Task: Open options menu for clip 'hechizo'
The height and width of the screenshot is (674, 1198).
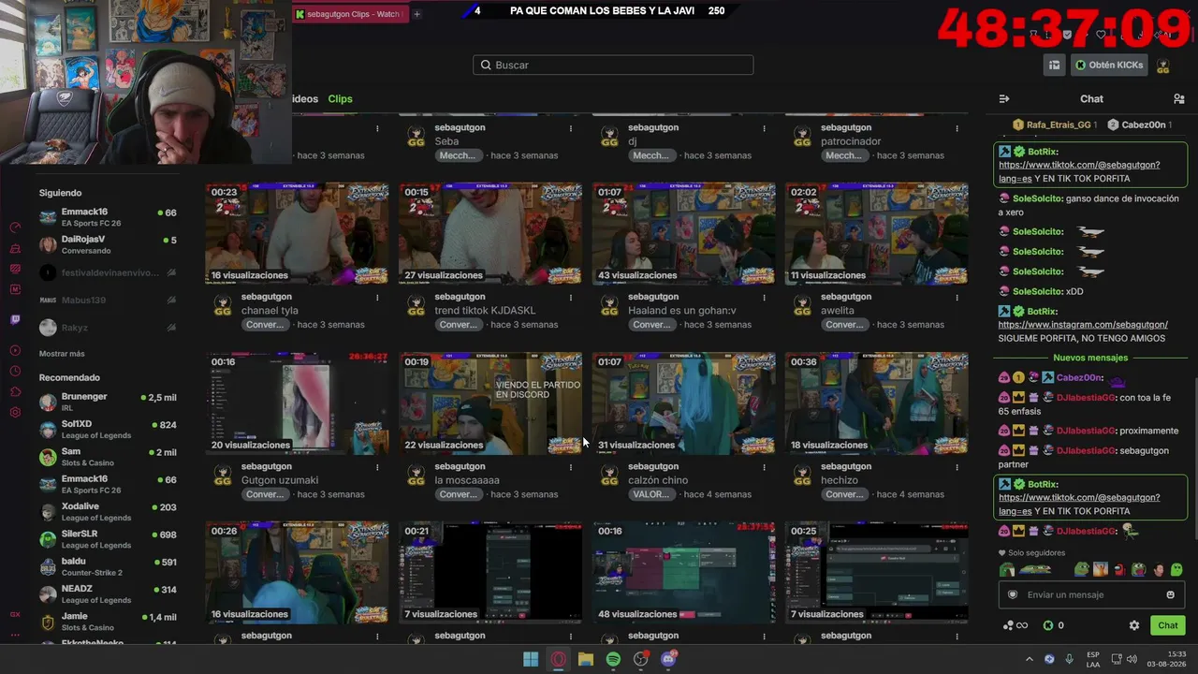Action: 957,467
